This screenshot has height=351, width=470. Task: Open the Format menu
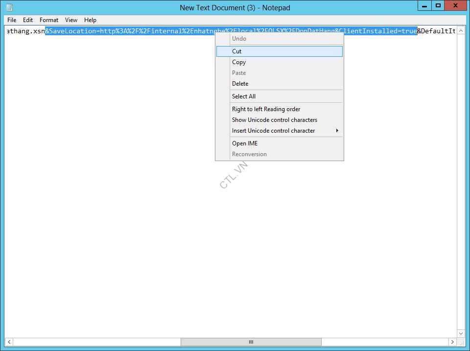[49, 20]
